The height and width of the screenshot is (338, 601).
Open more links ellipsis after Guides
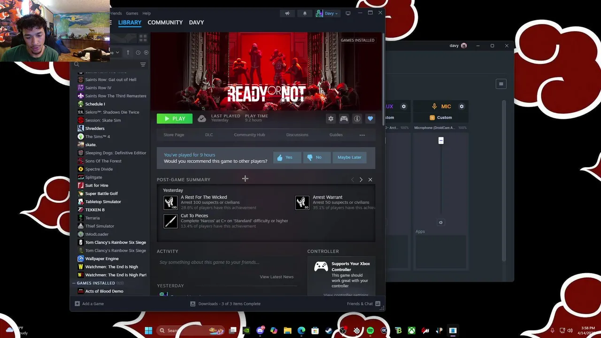coord(362,135)
